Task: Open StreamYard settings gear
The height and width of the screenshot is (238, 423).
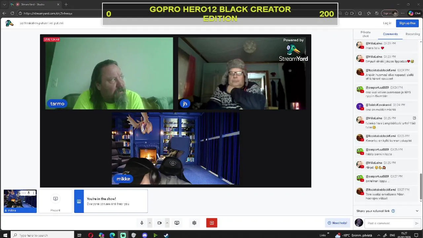Action: pos(194,223)
